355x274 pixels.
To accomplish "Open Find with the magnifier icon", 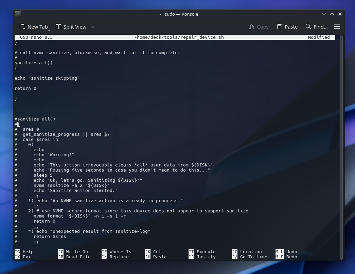I will click(308, 27).
